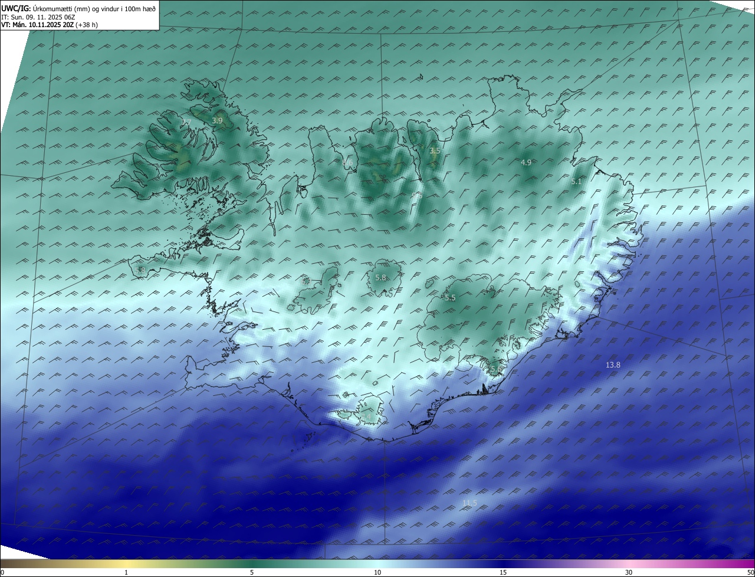This screenshot has width=755, height=577.
Task: Click the colour scale tick labelled 0
Action: point(2,572)
